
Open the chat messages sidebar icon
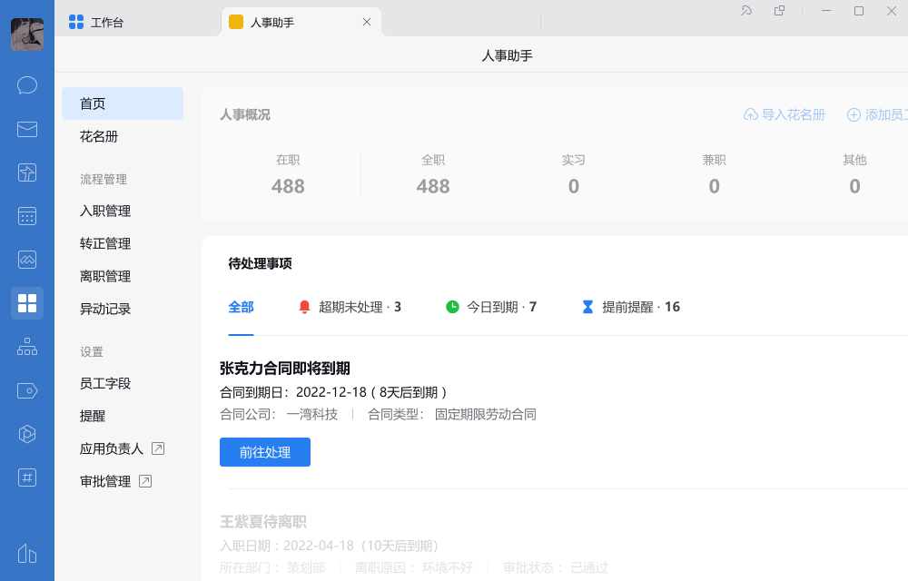27,85
